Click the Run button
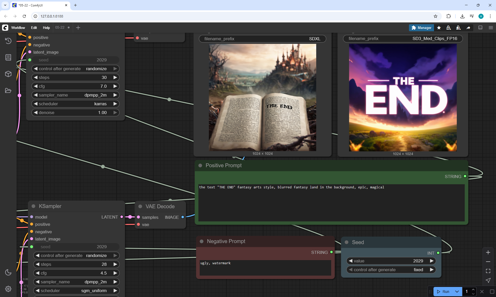496x297 pixels. tap(443, 292)
